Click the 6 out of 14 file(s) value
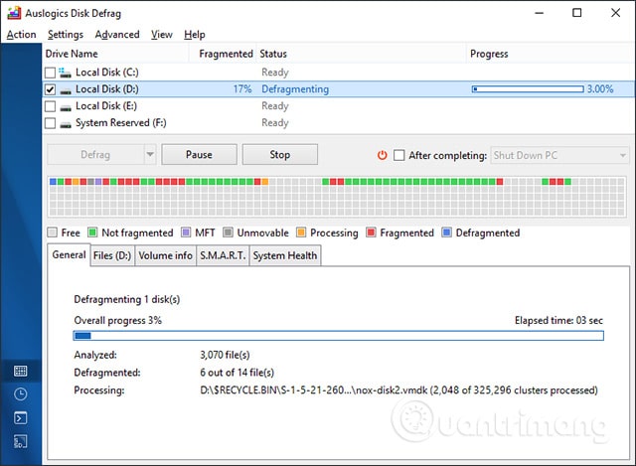Image resolution: width=636 pixels, height=466 pixels. [237, 373]
